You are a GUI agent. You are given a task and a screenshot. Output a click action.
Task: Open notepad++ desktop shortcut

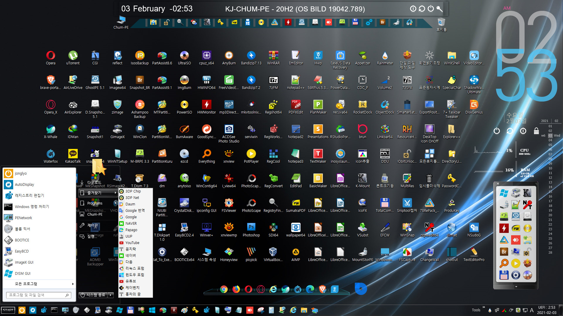[x=296, y=82]
